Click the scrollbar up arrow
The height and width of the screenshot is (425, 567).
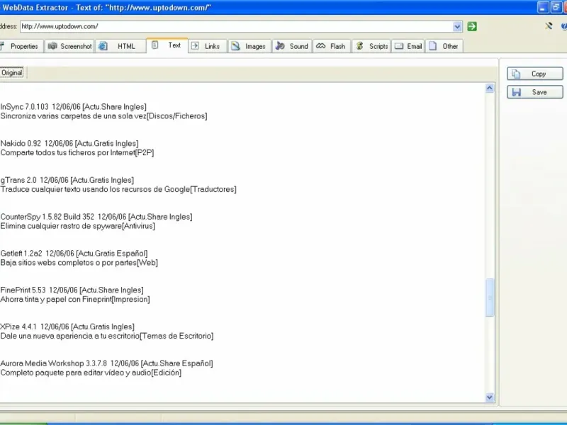490,88
